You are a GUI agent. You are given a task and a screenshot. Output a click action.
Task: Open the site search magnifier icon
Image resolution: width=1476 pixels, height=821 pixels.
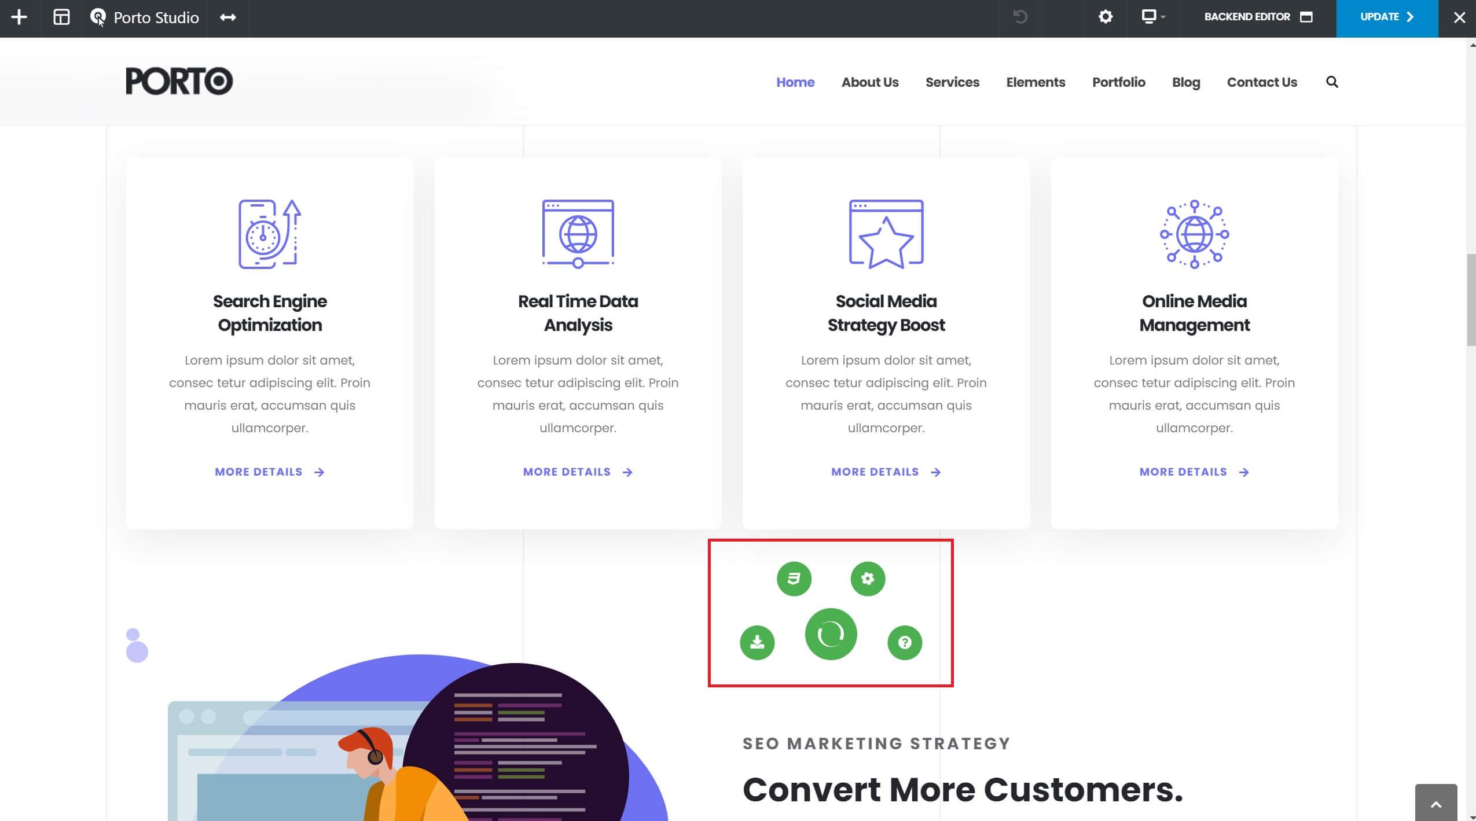click(1332, 82)
